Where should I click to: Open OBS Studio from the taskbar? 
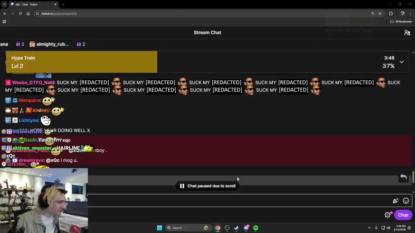(227, 228)
